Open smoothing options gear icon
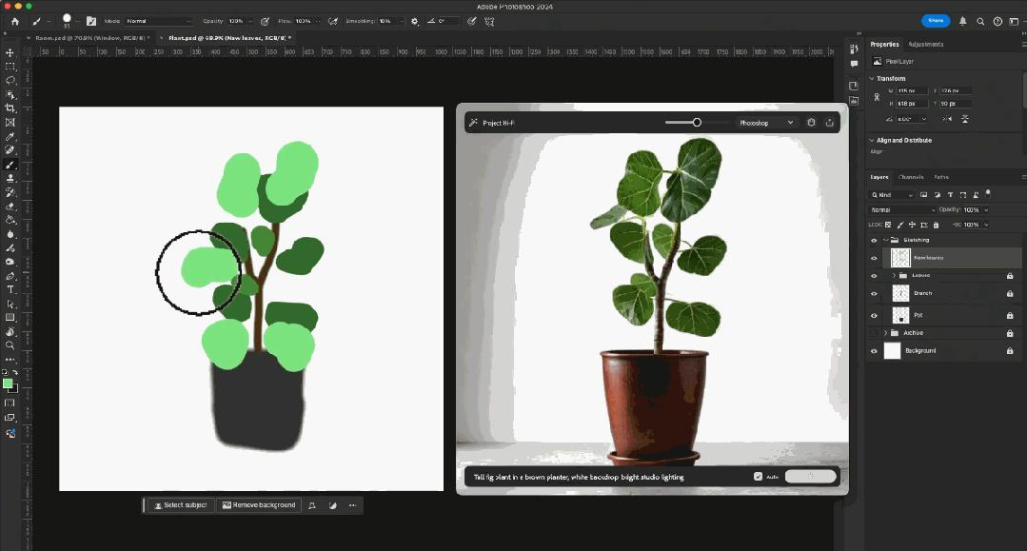This screenshot has width=1027, height=551. click(x=415, y=21)
